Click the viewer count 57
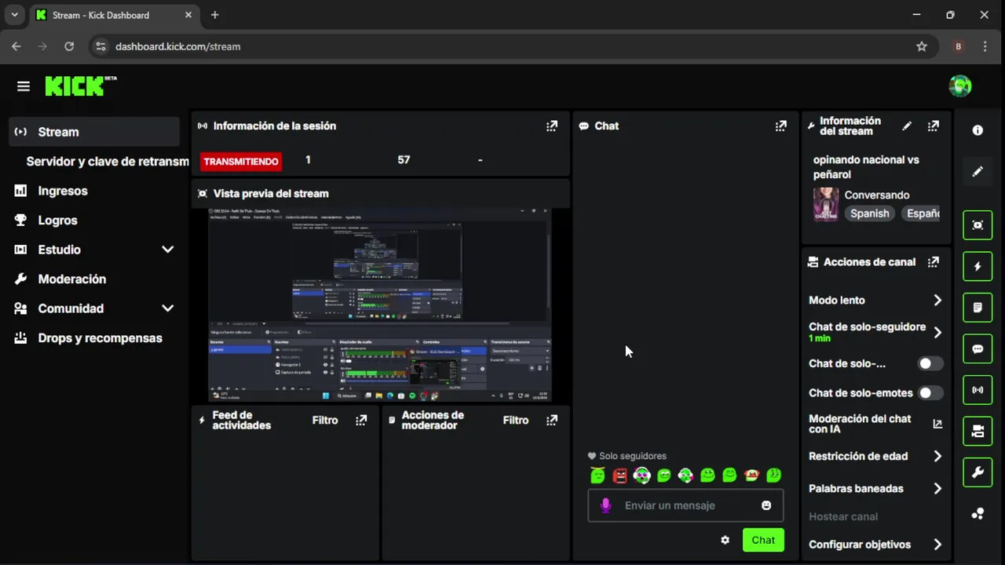This screenshot has height=565, width=1005. coord(404,159)
